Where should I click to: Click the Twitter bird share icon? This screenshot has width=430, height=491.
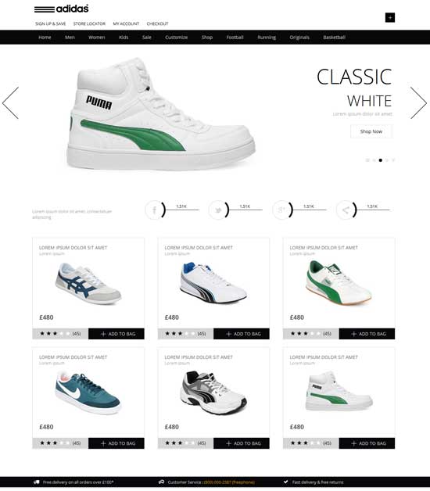218,210
